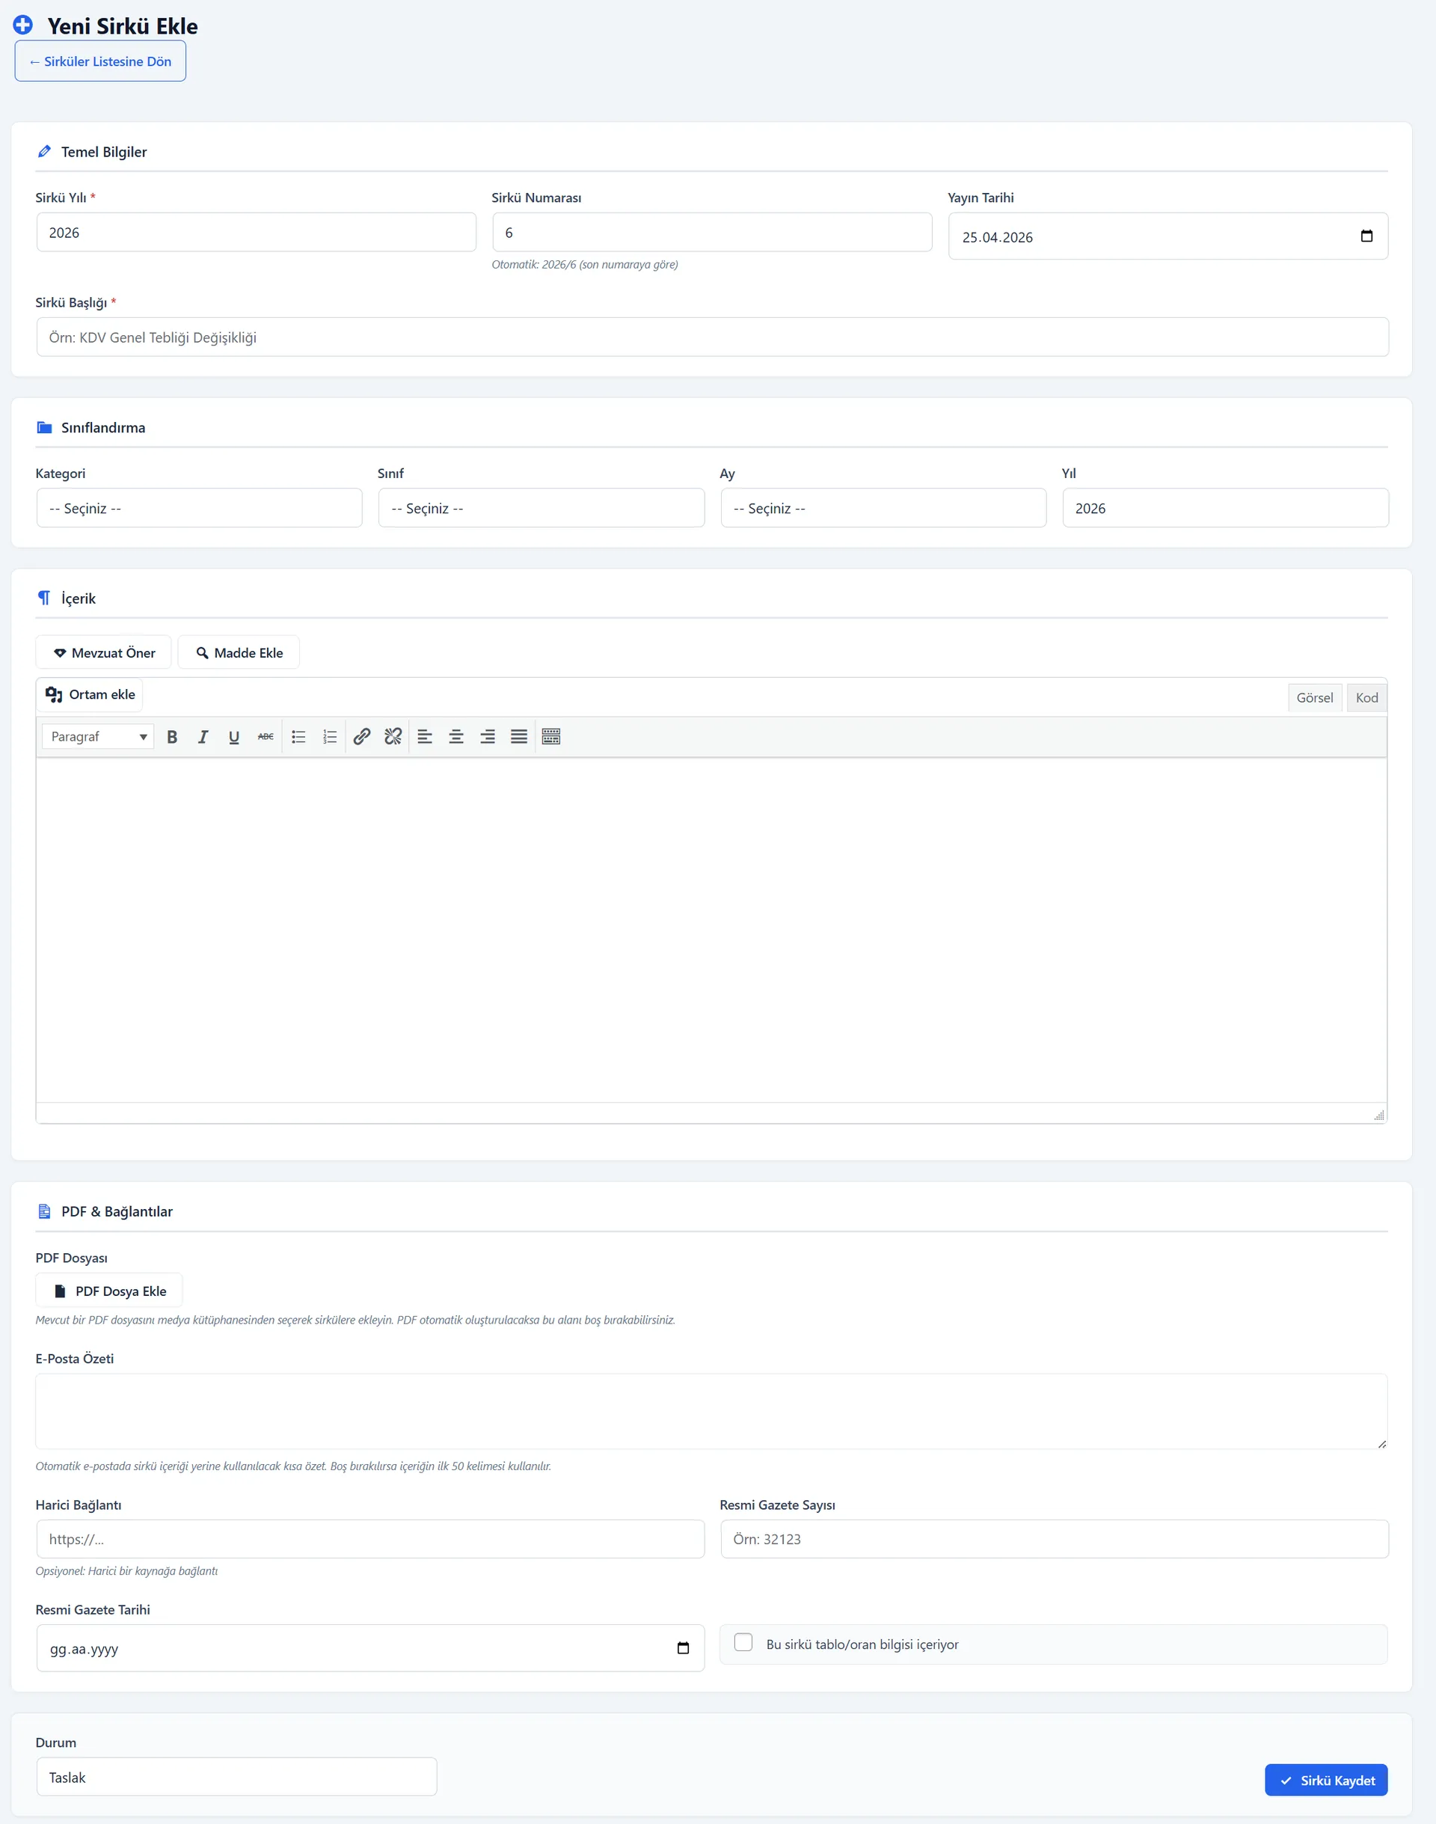Switch editor to Görsel tab
This screenshot has width=1436, height=1824.
coord(1314,698)
